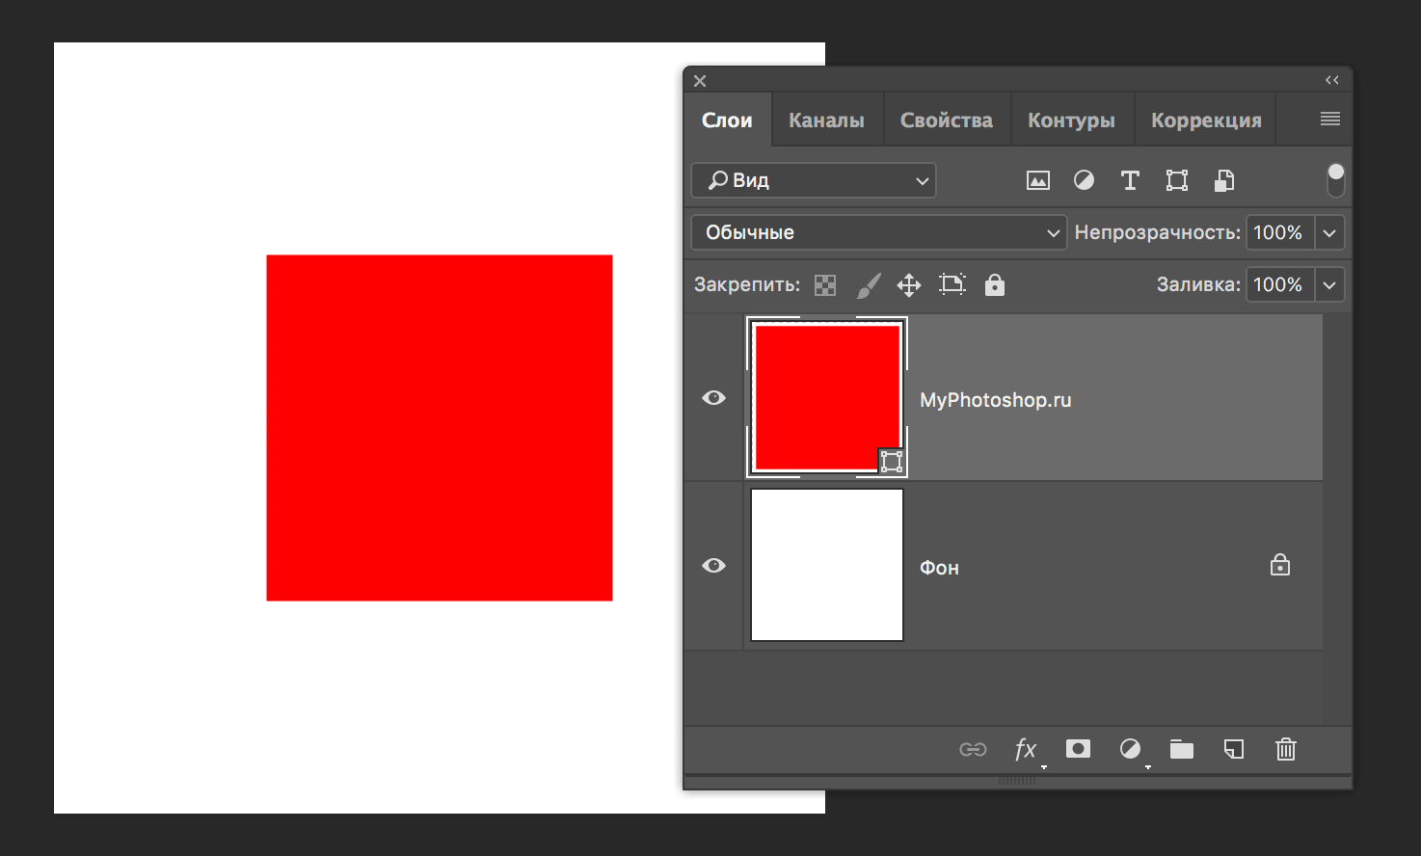Expand the Непрозрачность opacity slider arrow
Image resolution: width=1421 pixels, height=856 pixels.
coord(1329,232)
